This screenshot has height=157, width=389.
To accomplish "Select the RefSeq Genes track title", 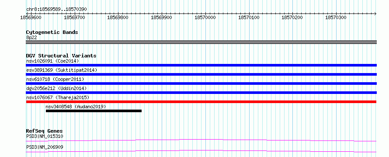I will (45, 131).
